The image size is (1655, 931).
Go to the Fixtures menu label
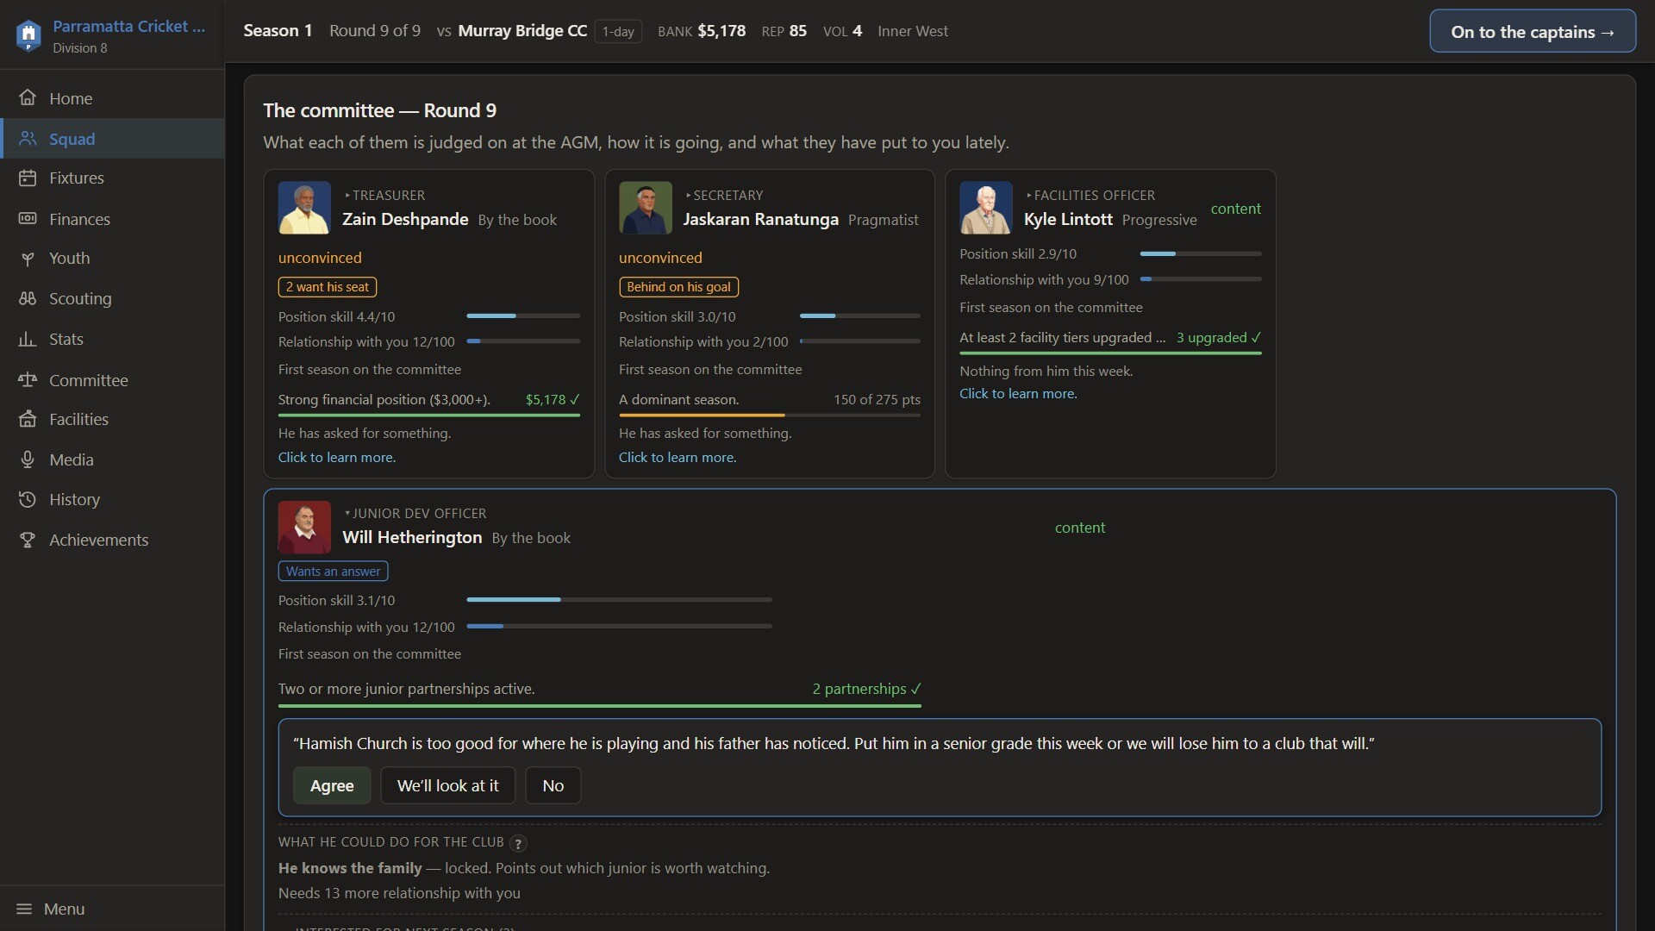click(x=77, y=178)
